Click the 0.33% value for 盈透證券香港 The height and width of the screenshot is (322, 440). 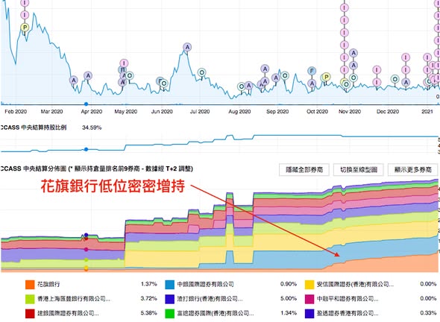428,313
